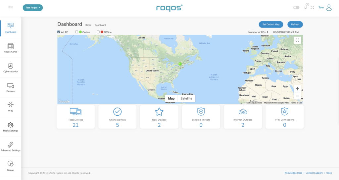
Task: Open the VPN sidebar icon
Action: 10,105
